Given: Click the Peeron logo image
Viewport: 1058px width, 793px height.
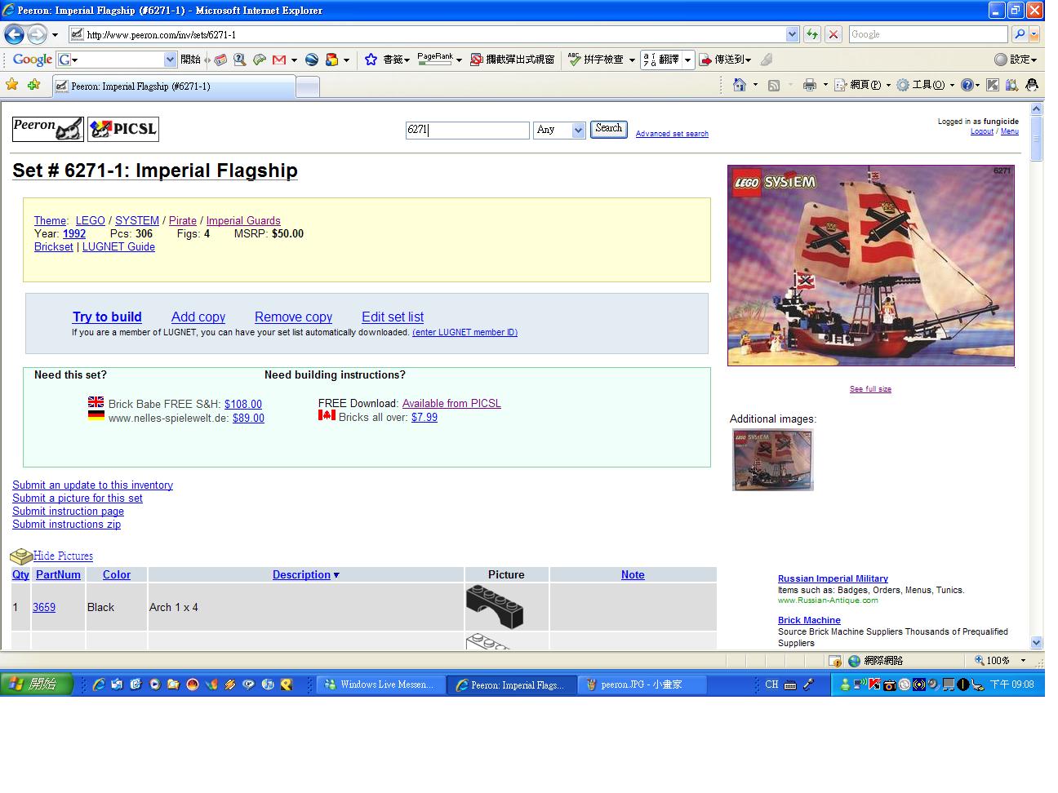Looking at the screenshot, I should 47,128.
